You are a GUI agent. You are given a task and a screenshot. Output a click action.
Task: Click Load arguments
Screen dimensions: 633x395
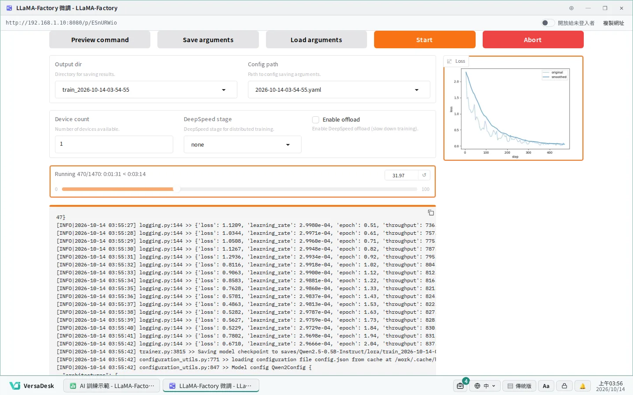pos(316,39)
